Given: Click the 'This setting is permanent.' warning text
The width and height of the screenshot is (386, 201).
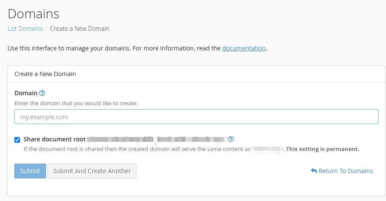Looking at the screenshot, I should click(x=323, y=149).
